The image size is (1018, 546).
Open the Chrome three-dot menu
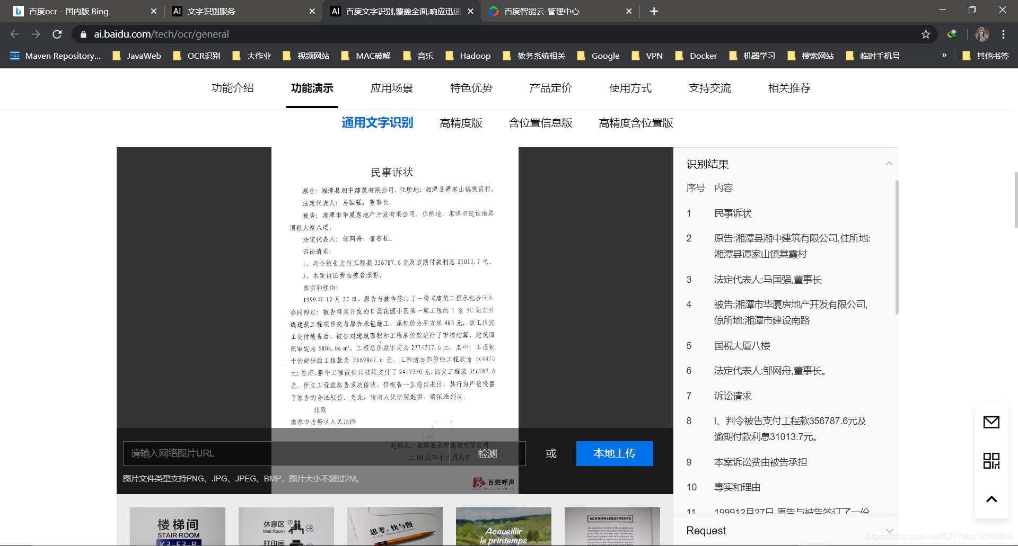point(1003,34)
